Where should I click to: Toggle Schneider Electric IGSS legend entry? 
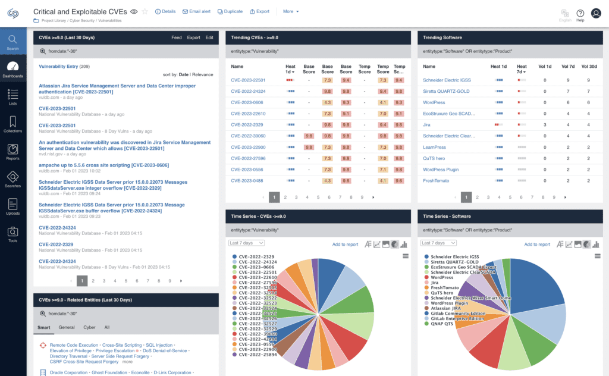(452, 257)
